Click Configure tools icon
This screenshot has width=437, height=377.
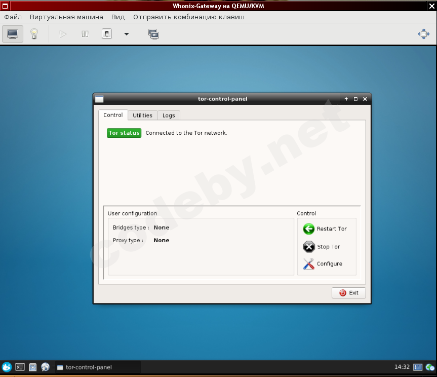coord(308,264)
